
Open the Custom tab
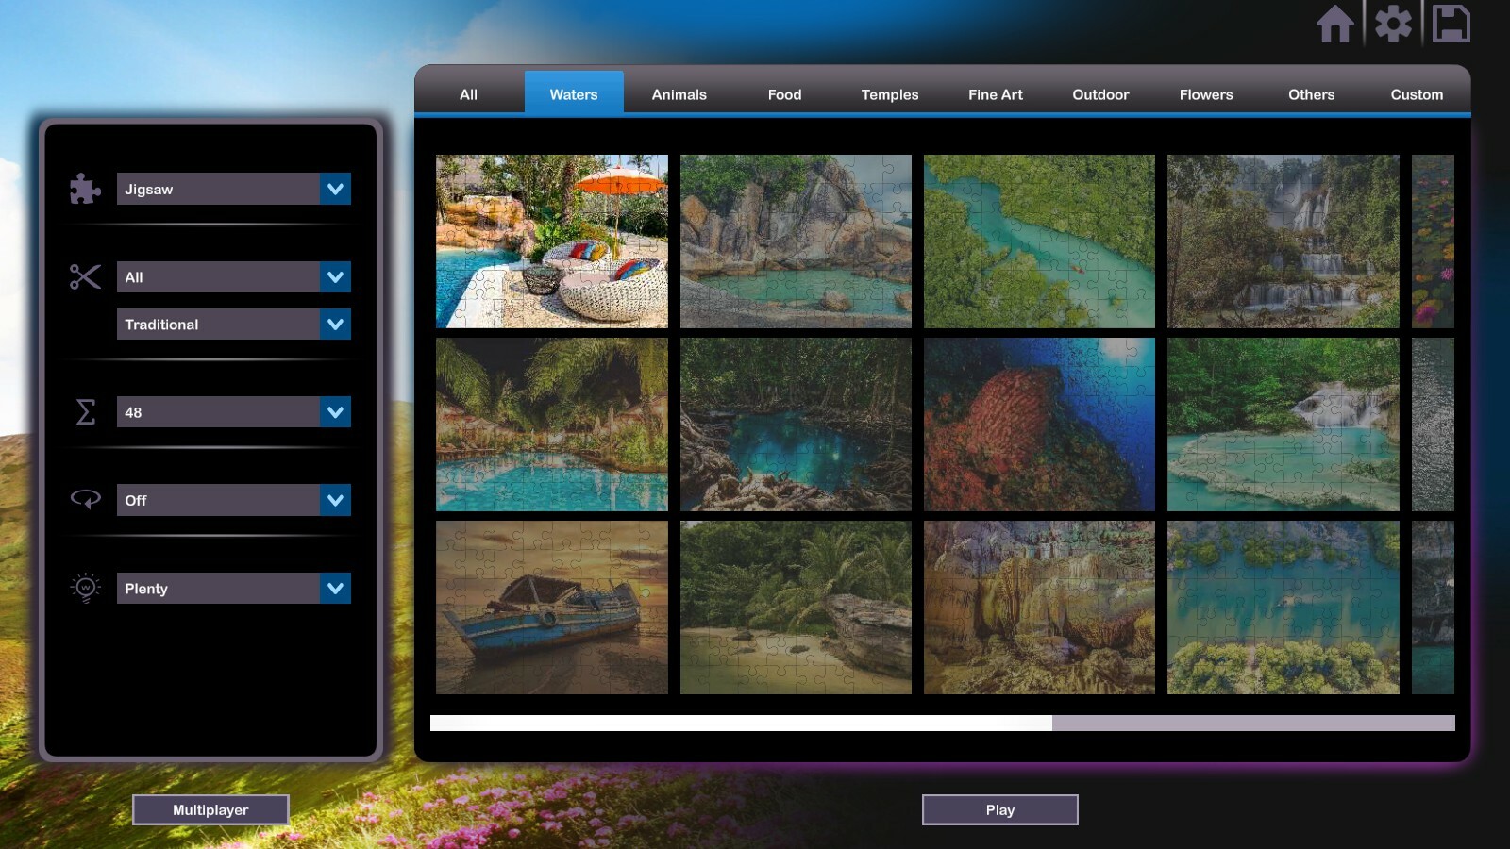1416,94
